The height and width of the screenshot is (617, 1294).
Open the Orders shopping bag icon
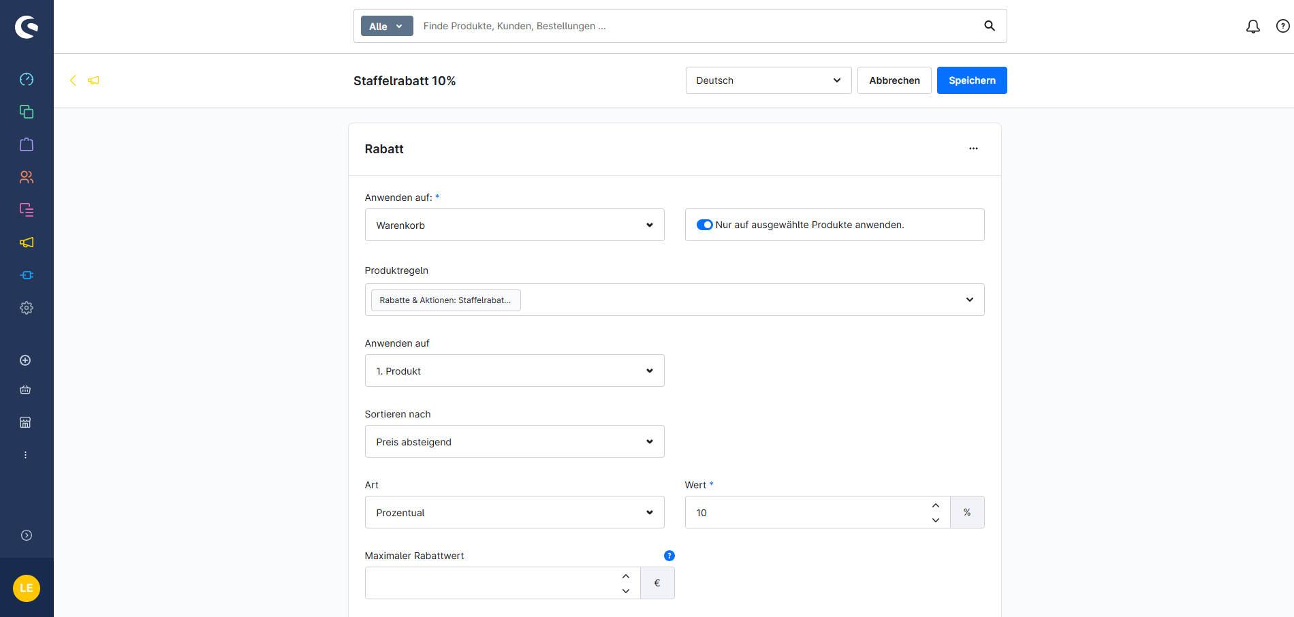(x=27, y=144)
